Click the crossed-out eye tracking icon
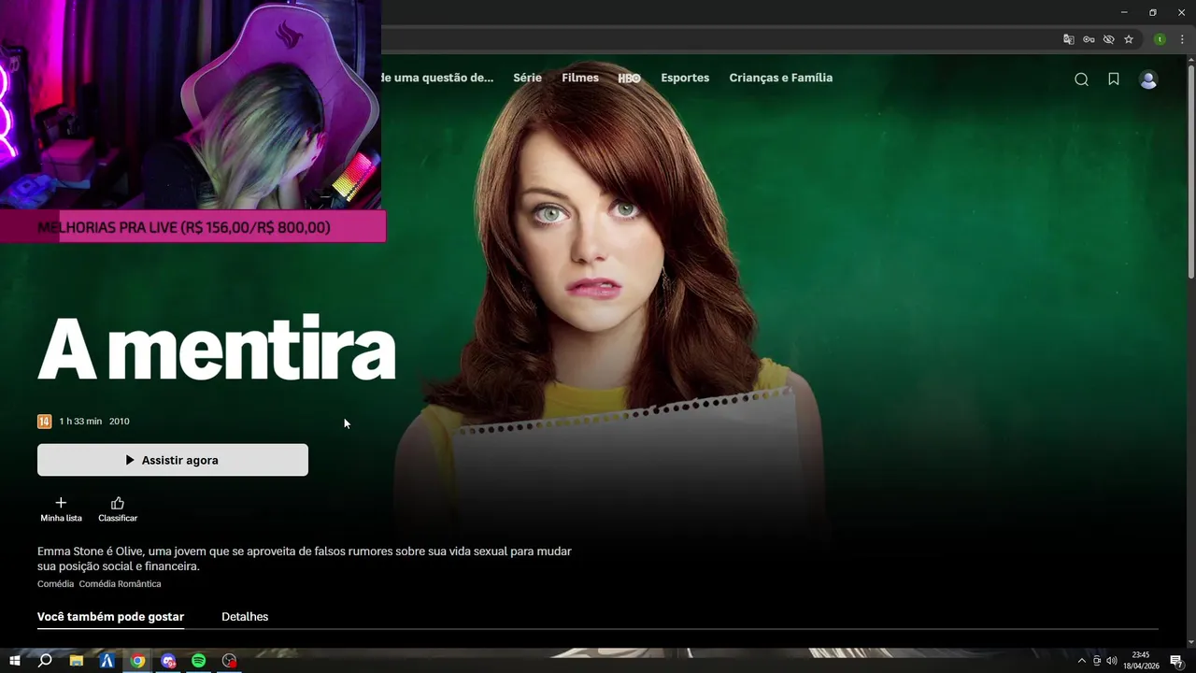The width and height of the screenshot is (1196, 673). (x=1108, y=39)
